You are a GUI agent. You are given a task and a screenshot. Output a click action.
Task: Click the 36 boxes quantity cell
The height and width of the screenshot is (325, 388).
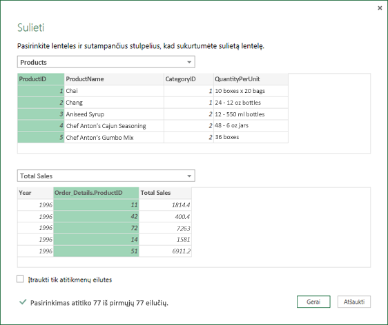point(251,137)
